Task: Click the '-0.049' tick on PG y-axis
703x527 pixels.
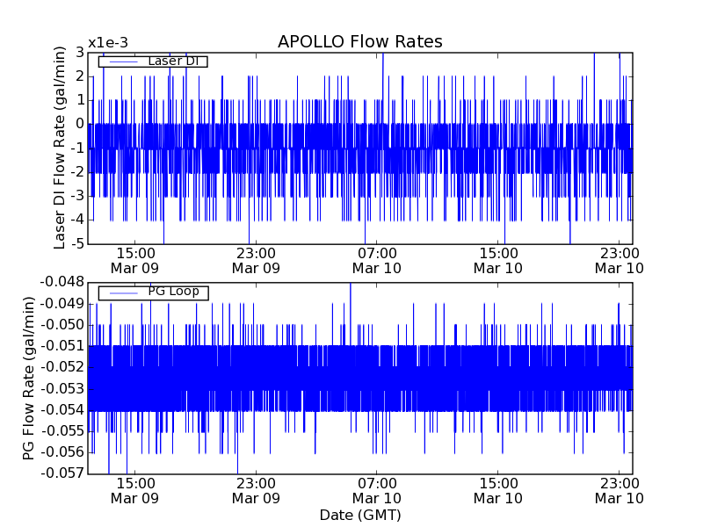Action: [62, 303]
